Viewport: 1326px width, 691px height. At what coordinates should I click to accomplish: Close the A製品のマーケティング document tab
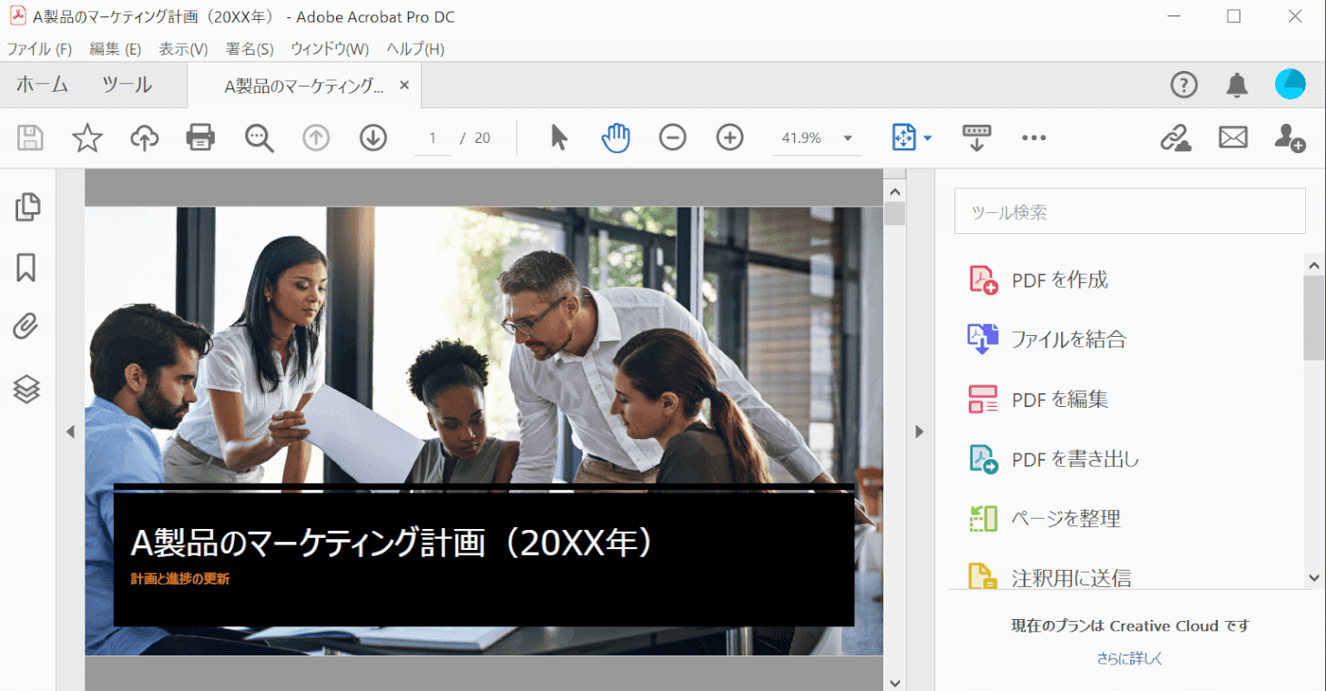click(404, 85)
